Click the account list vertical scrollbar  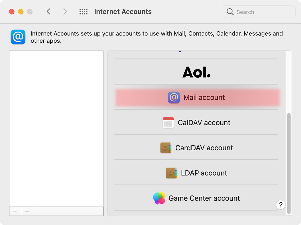(x=289, y=163)
